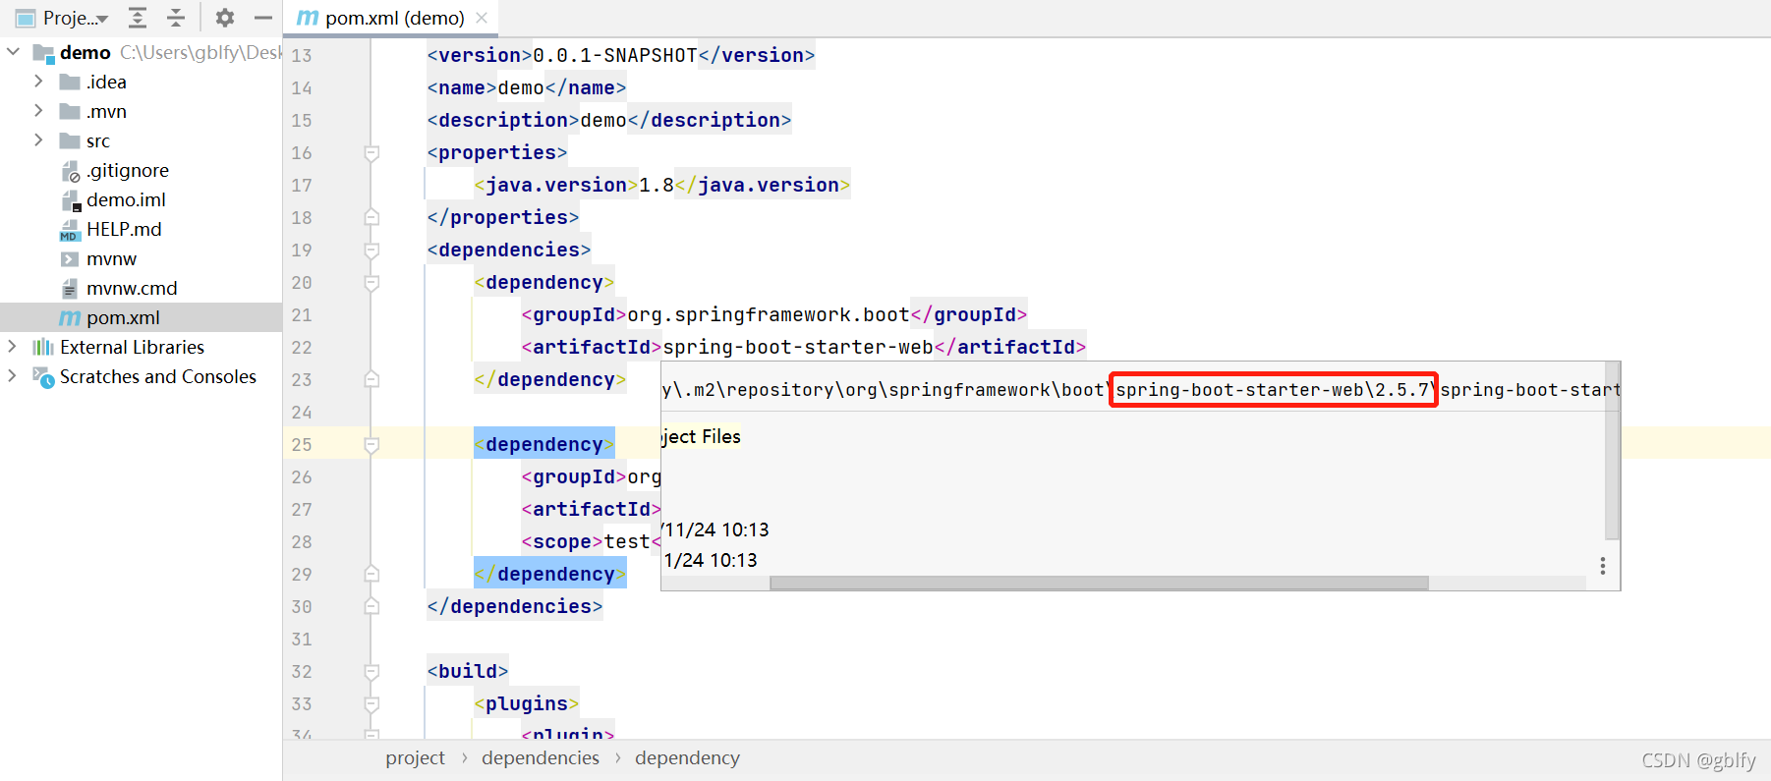Image resolution: width=1771 pixels, height=781 pixels.
Task: Expand the src folder
Action: [x=38, y=139]
